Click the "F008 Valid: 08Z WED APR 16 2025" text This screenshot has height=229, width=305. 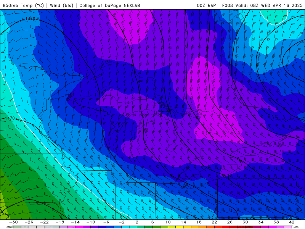tap(262, 5)
